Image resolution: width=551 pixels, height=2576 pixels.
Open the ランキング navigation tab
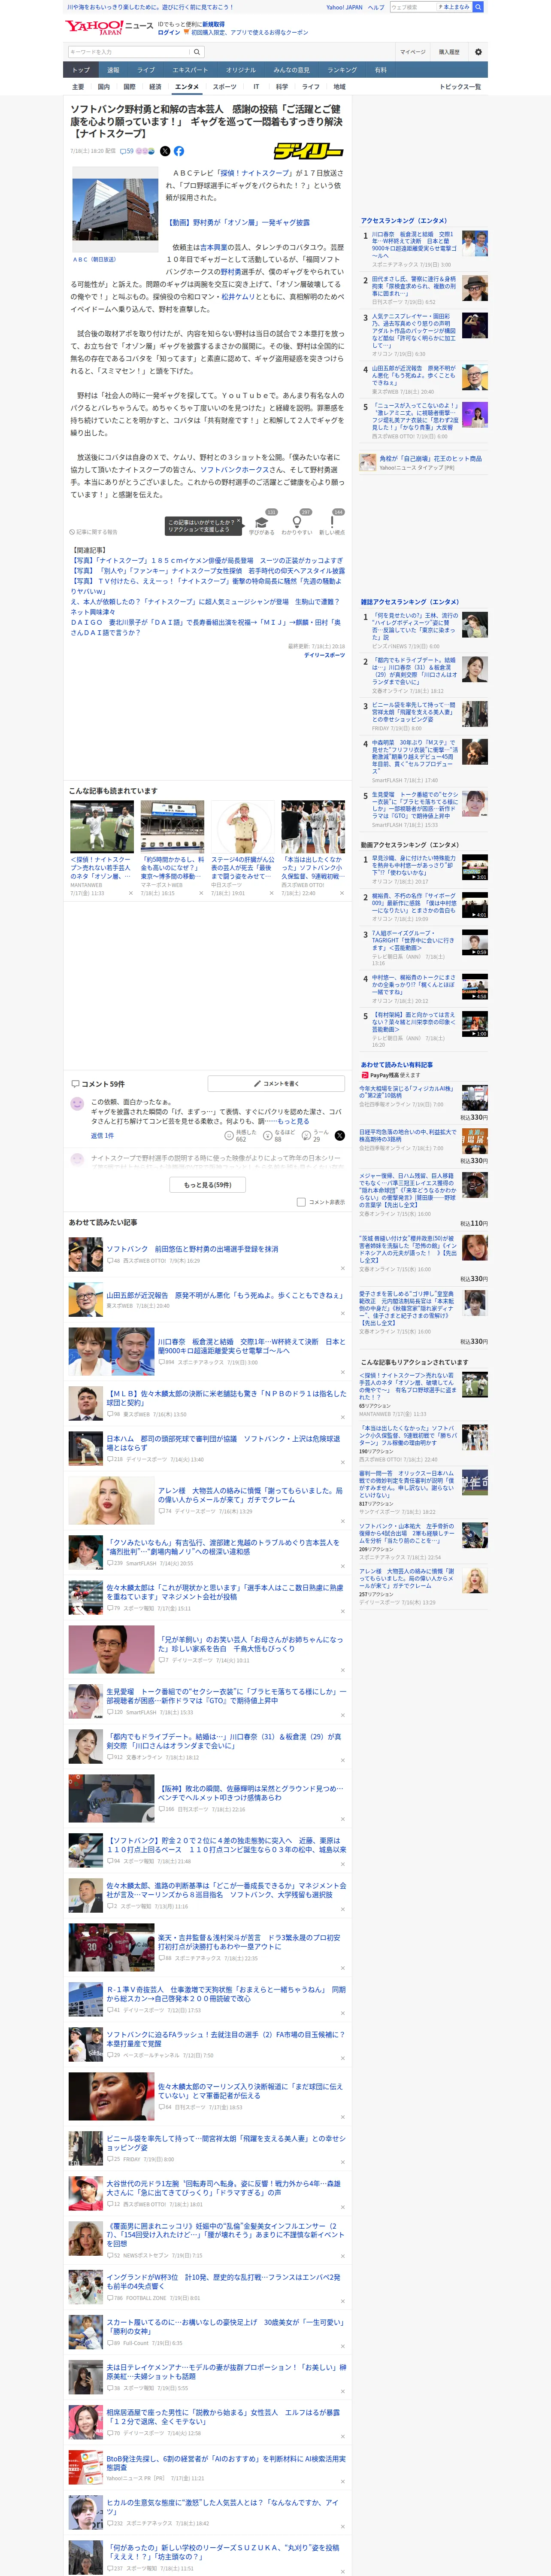click(342, 70)
